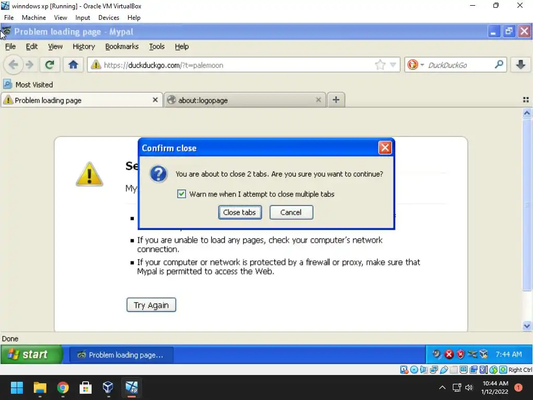Open VirtualBox Manager from host taskbar
Screen dimensions: 533x400
click(x=108, y=387)
